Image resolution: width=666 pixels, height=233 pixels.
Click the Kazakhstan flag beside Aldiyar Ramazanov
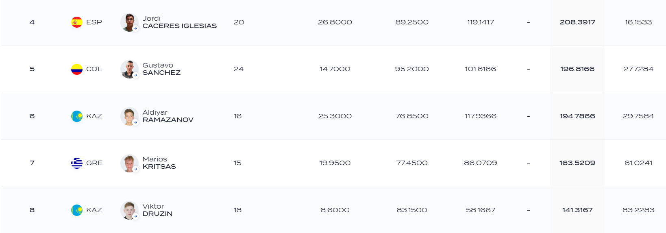click(x=77, y=116)
